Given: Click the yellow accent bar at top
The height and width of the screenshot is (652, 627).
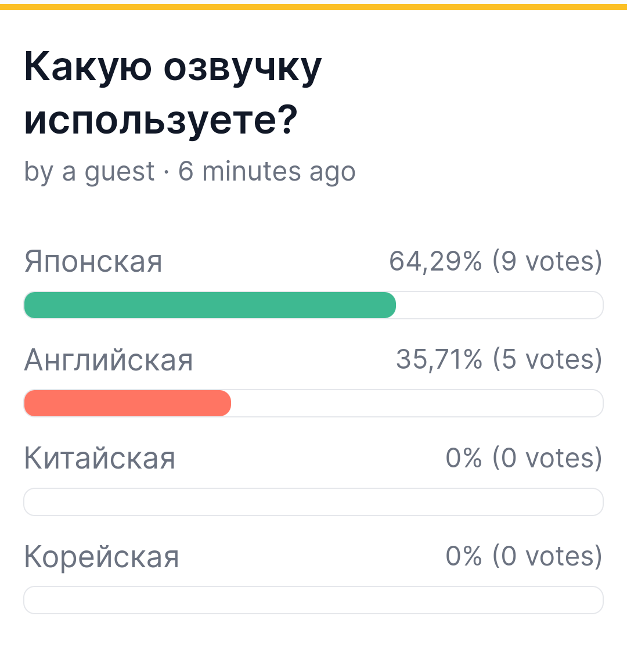Looking at the screenshot, I should point(313,6).
